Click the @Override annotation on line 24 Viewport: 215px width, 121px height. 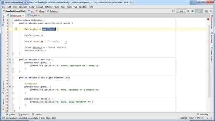point(31,84)
